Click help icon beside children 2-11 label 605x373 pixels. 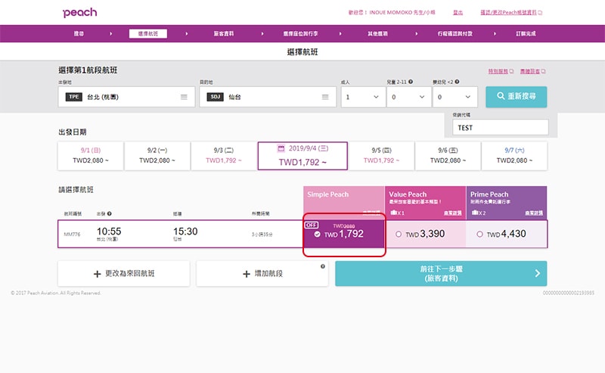pyautogui.click(x=411, y=82)
